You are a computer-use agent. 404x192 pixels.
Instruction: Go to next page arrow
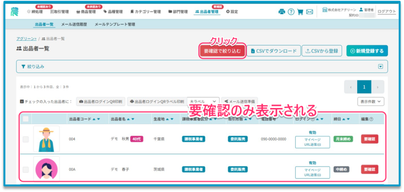pos(378,87)
